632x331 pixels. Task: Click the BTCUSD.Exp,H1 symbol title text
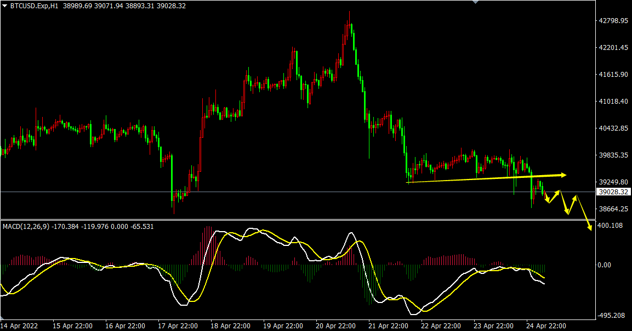click(34, 5)
